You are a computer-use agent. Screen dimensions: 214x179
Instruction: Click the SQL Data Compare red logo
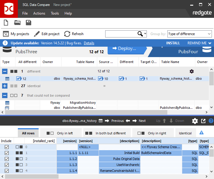click(9, 9)
